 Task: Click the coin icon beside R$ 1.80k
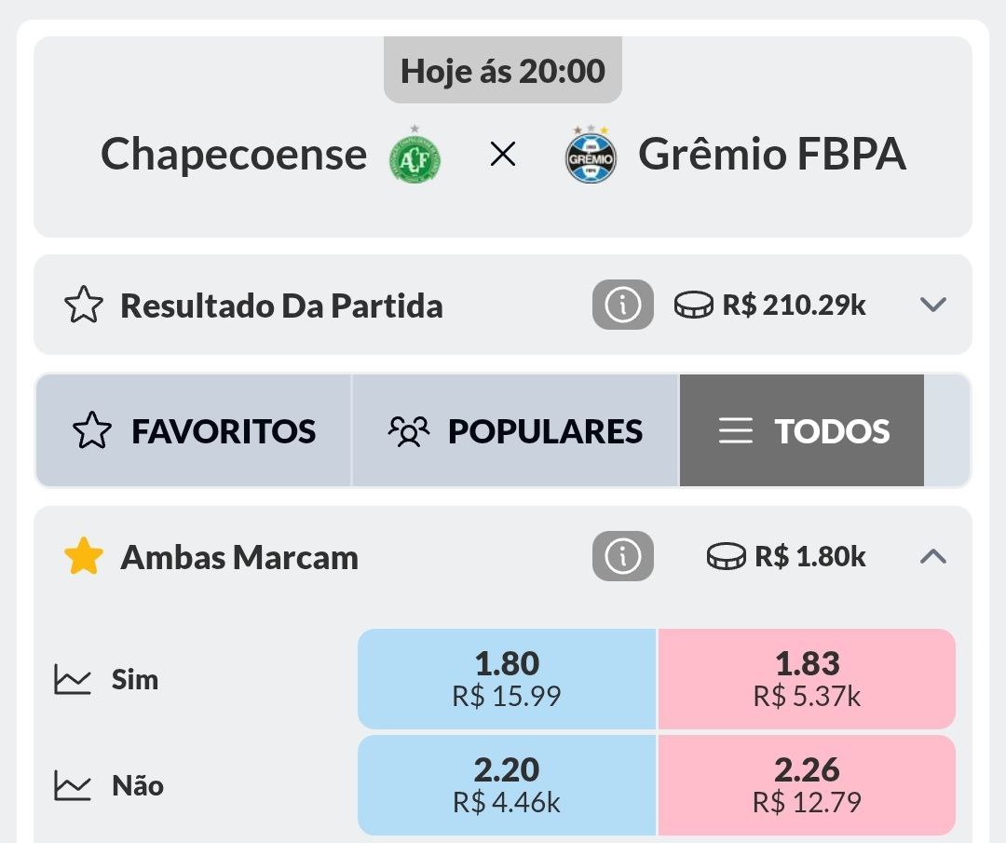pos(726,557)
